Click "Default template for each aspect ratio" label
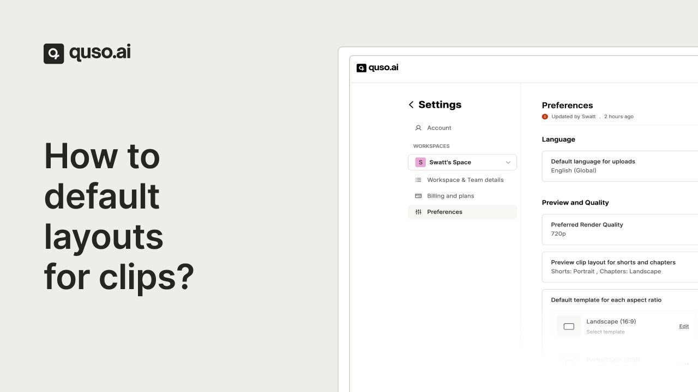The height and width of the screenshot is (392, 698). [x=606, y=300]
